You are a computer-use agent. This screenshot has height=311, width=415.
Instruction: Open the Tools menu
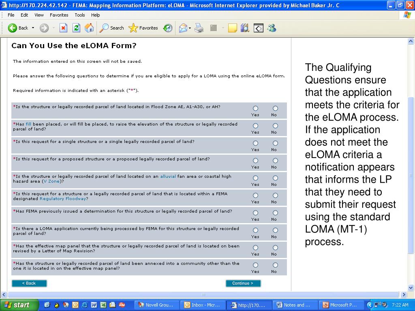pyautogui.click(x=80, y=15)
